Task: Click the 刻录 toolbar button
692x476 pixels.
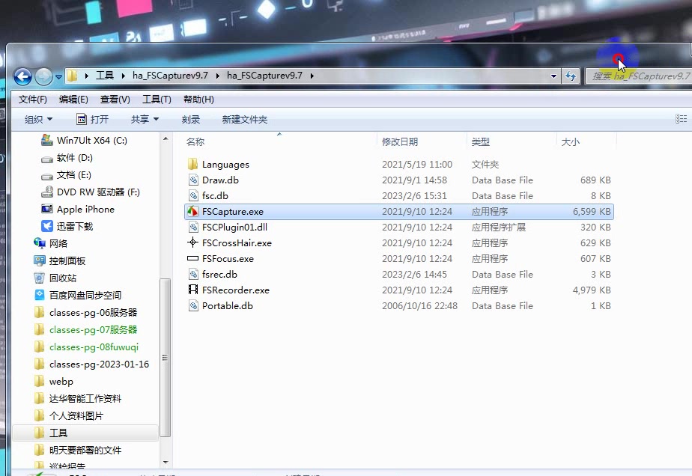Action: [191, 120]
